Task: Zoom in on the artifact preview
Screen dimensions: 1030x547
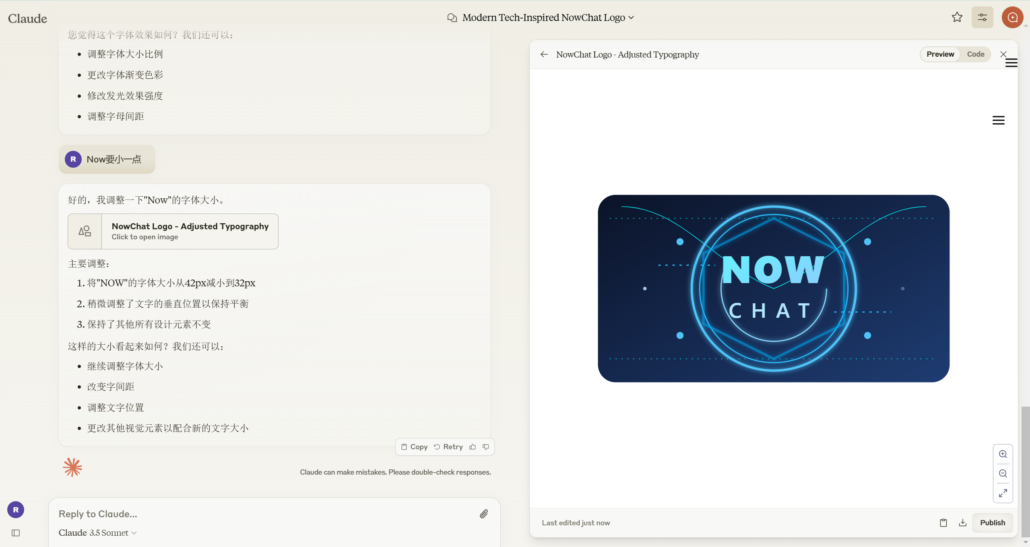Action: pos(1003,454)
